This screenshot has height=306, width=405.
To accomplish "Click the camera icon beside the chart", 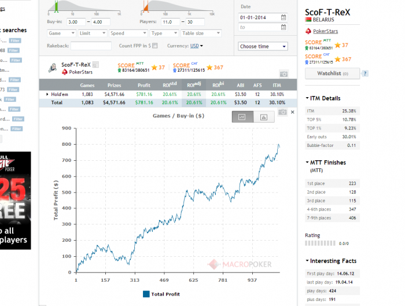I will (282, 112).
